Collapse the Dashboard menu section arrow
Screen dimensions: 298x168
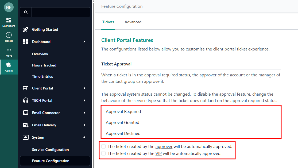(x=84, y=42)
